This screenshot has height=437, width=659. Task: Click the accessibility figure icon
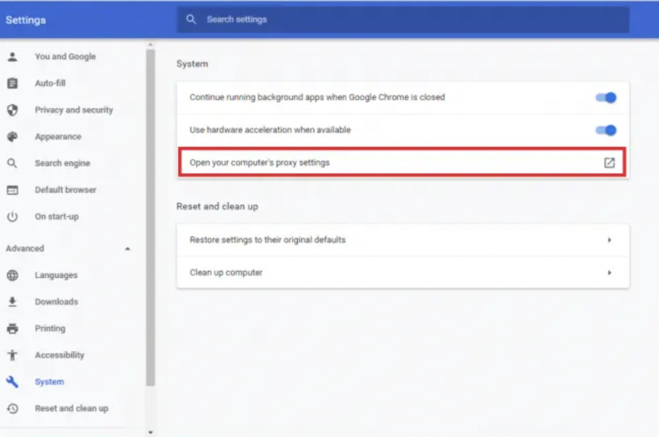13,355
